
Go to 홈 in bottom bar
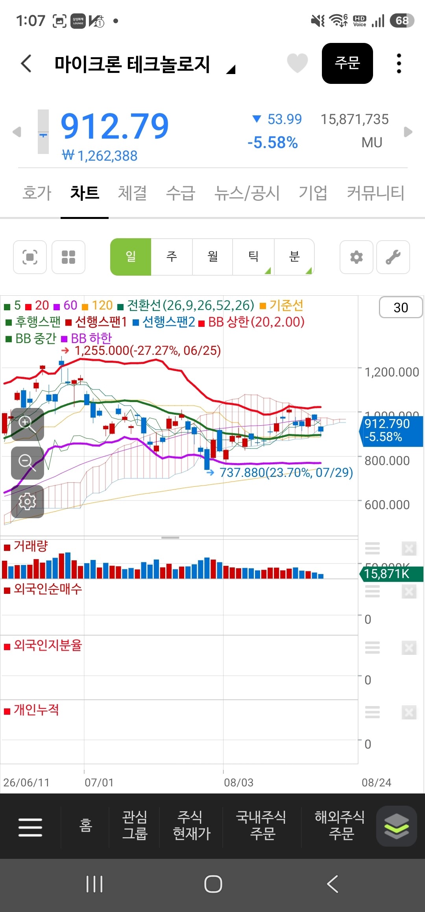[x=85, y=825]
